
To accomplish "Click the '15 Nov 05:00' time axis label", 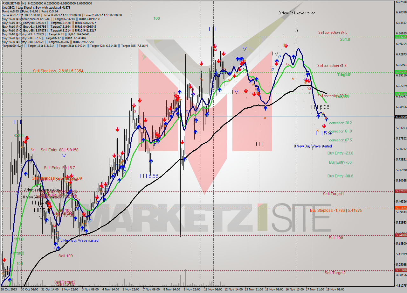I will pos(274,289).
